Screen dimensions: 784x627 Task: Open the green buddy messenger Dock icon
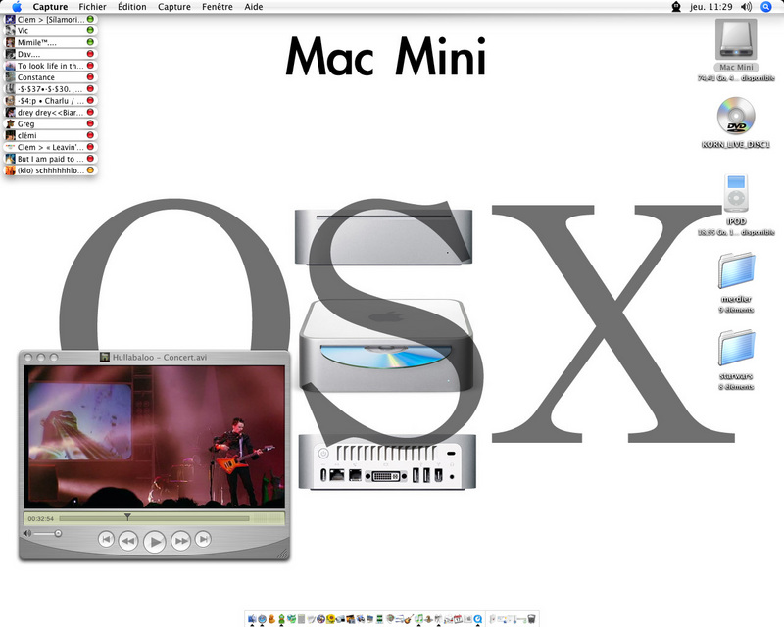(281, 619)
